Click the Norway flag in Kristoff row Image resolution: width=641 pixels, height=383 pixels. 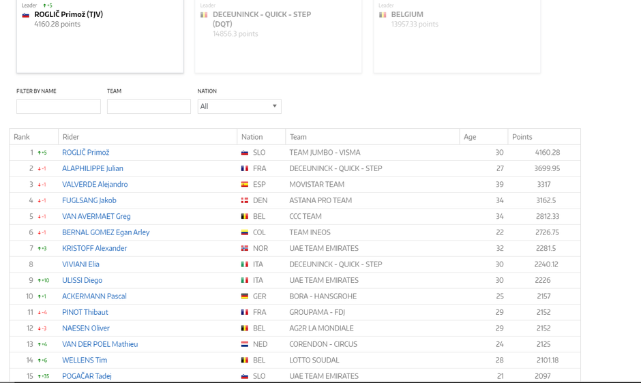(245, 249)
